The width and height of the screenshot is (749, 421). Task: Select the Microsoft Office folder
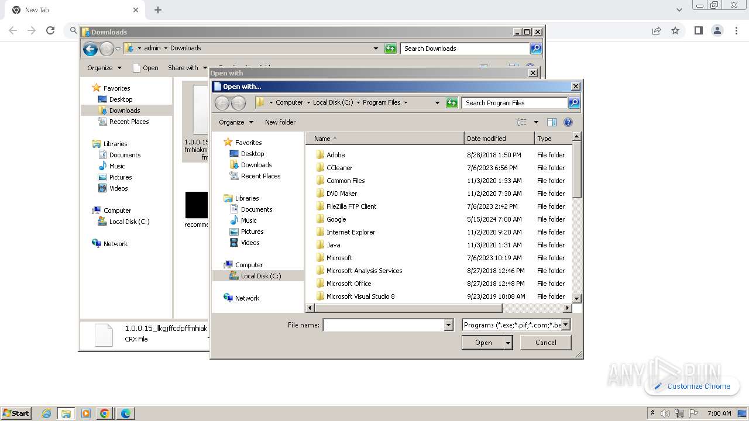point(349,284)
